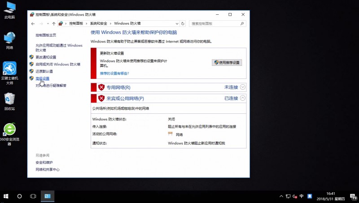Click the search magnifier in the control panel

242,24
